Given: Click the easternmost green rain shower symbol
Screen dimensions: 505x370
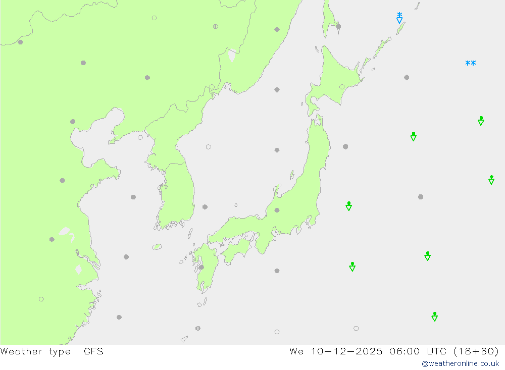Looking at the screenshot, I should (x=491, y=180).
